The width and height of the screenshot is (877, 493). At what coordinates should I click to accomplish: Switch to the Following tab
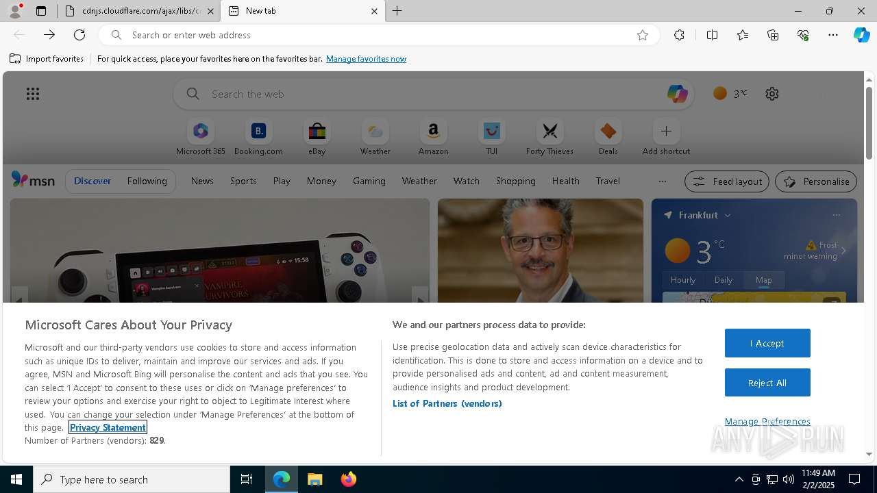tap(147, 181)
